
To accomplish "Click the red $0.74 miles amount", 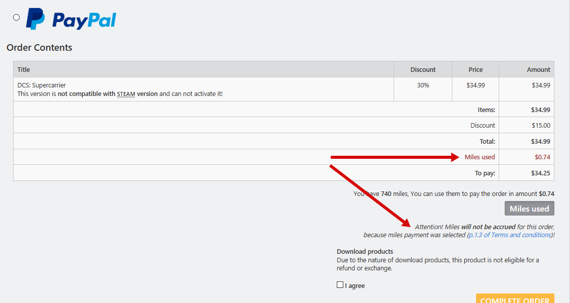I will pyautogui.click(x=542, y=157).
